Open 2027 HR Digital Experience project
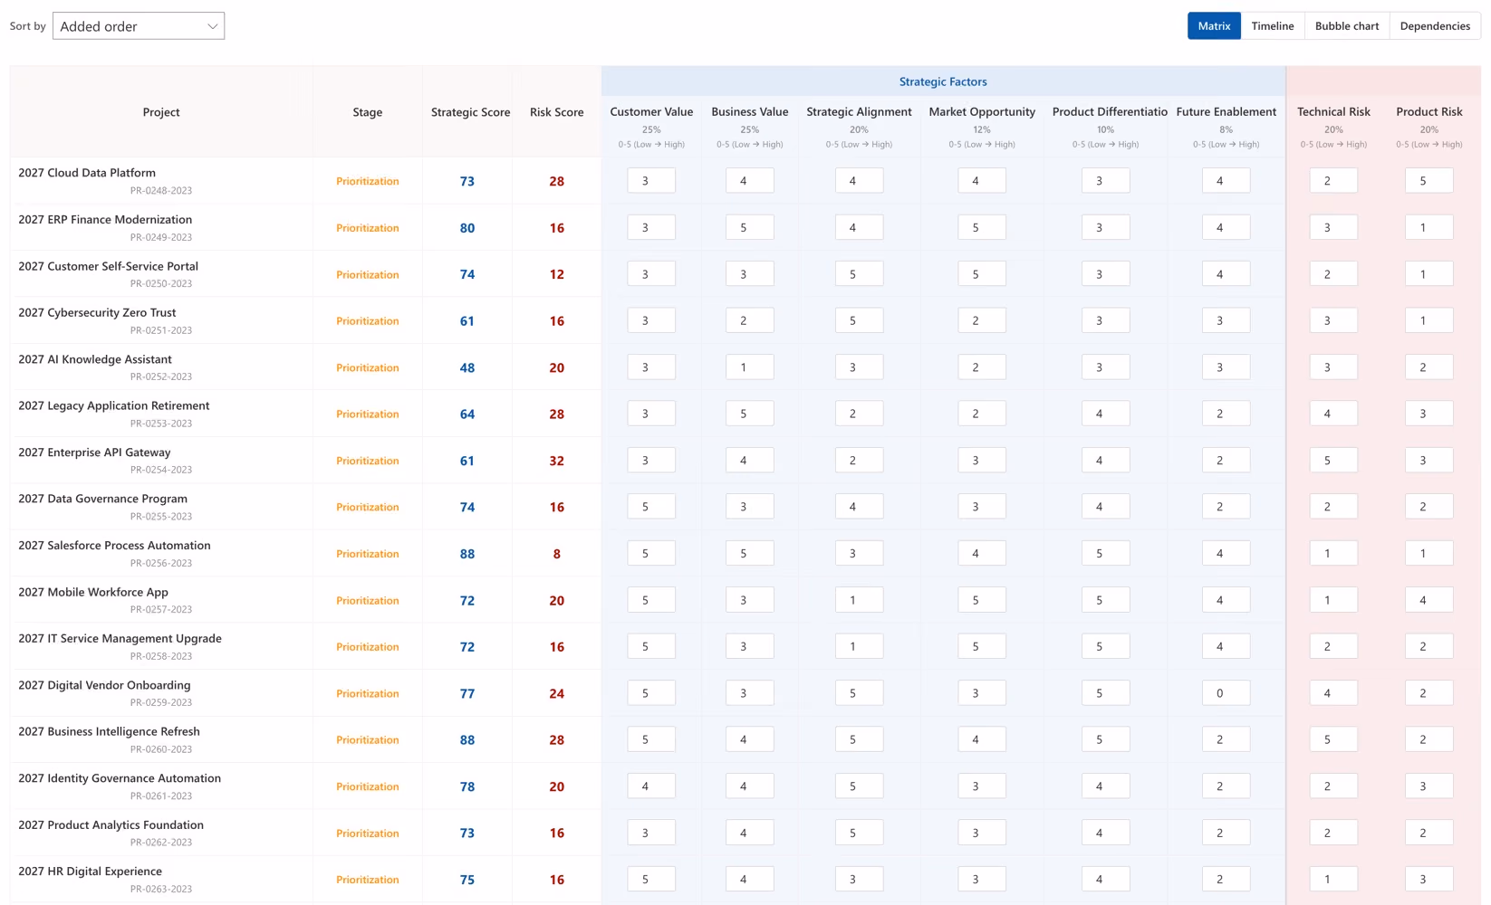 (x=90, y=872)
